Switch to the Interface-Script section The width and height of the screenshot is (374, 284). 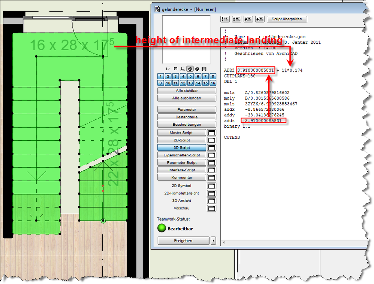point(181,170)
